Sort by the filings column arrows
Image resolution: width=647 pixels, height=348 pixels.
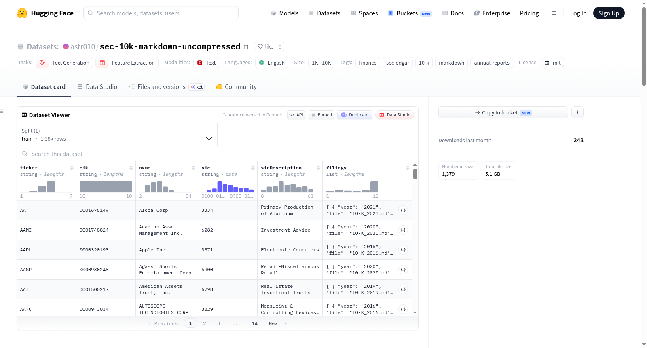click(x=408, y=168)
